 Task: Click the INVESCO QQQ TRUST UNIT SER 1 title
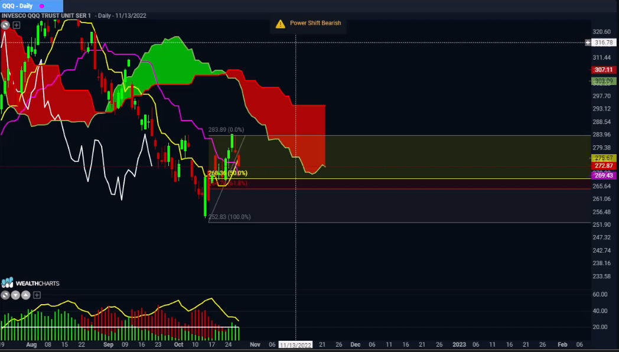point(46,16)
